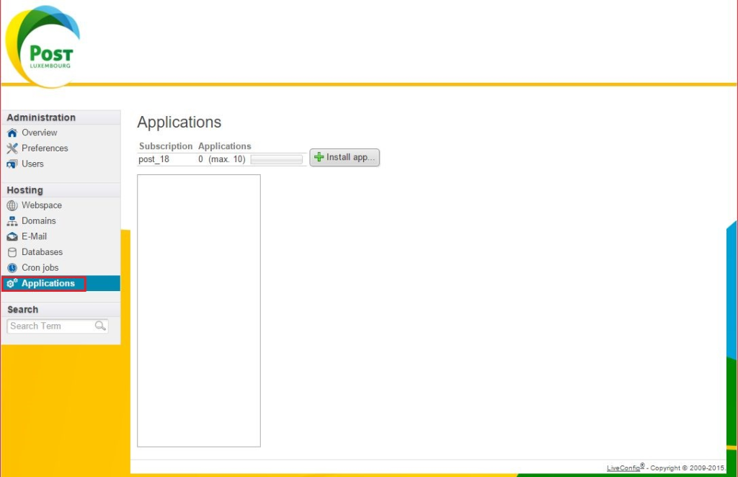Screen dimensions: 738x477
Task: Click the Applications page title
Action: pyautogui.click(x=179, y=122)
